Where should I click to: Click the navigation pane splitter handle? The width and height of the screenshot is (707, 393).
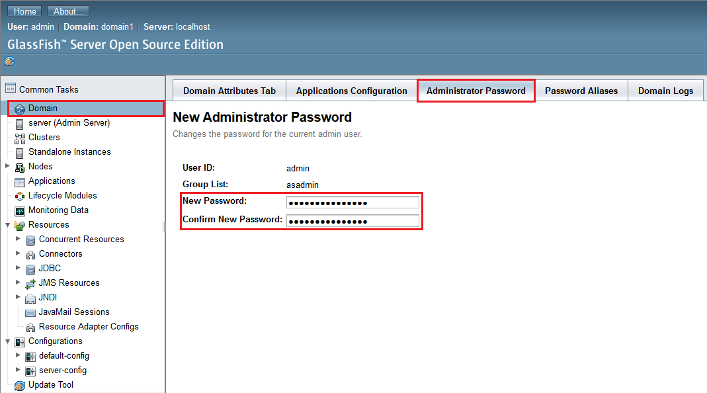163,226
